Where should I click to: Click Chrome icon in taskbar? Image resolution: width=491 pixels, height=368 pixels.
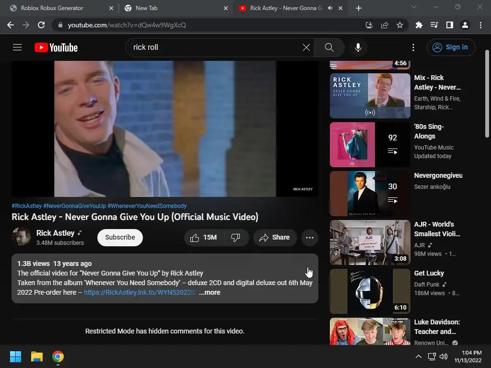click(x=58, y=356)
